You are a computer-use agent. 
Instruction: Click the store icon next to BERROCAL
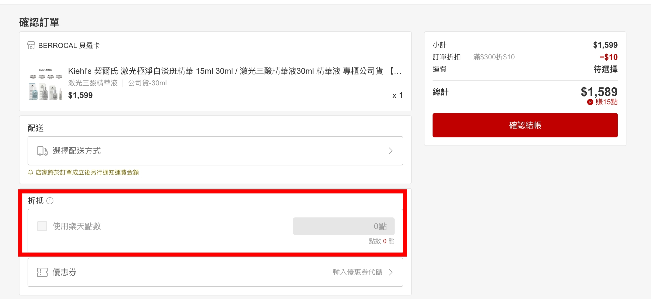point(31,45)
